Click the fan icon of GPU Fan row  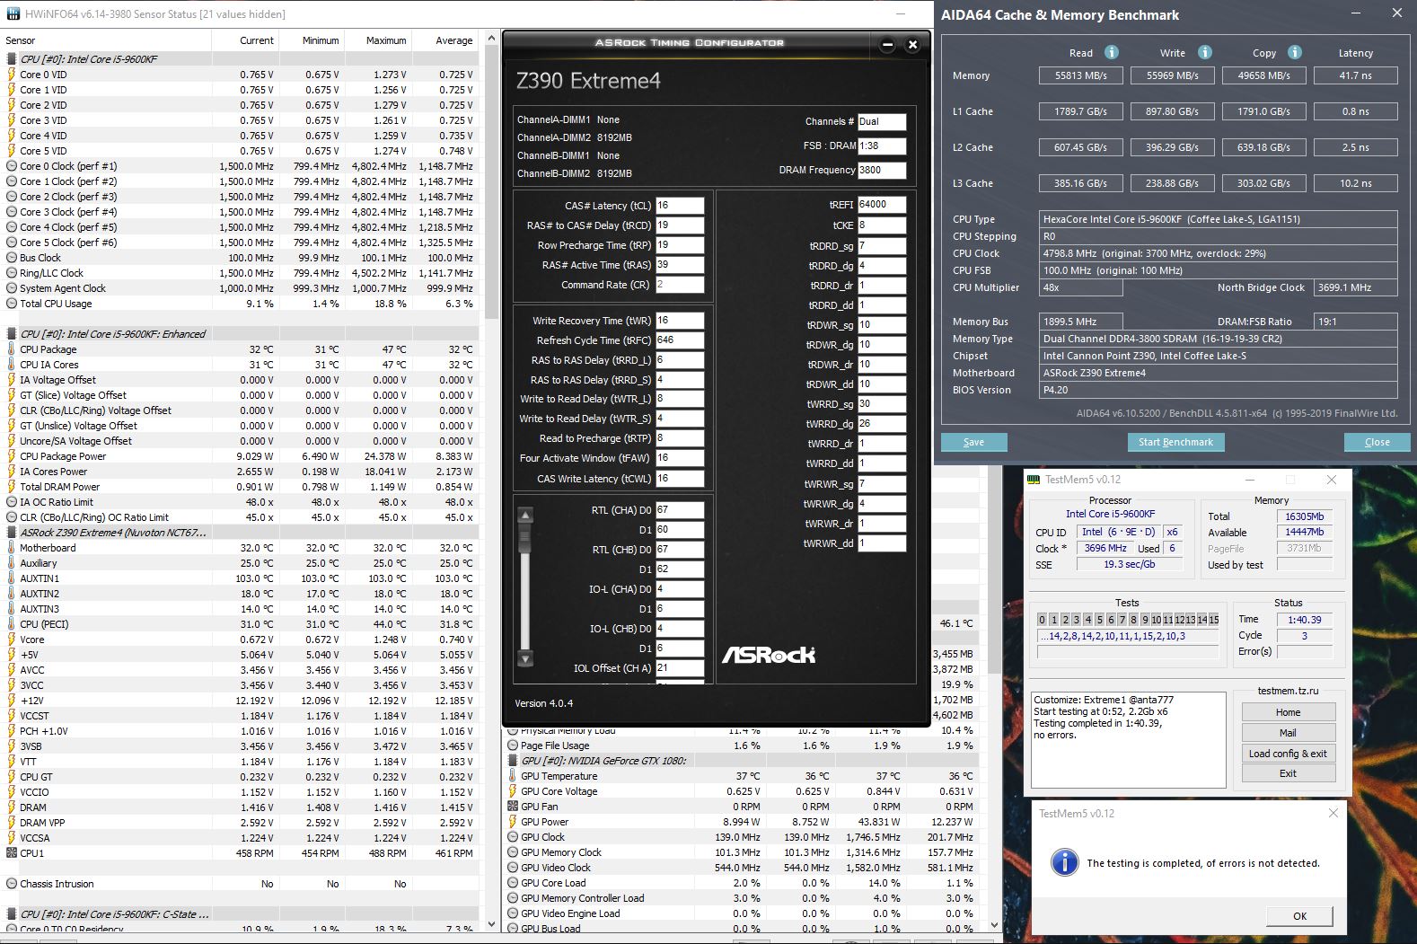pos(513,807)
